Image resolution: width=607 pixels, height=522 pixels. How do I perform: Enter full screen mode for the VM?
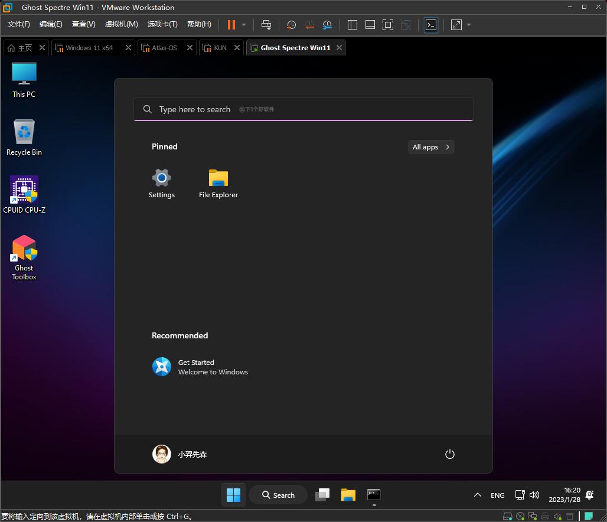click(389, 25)
